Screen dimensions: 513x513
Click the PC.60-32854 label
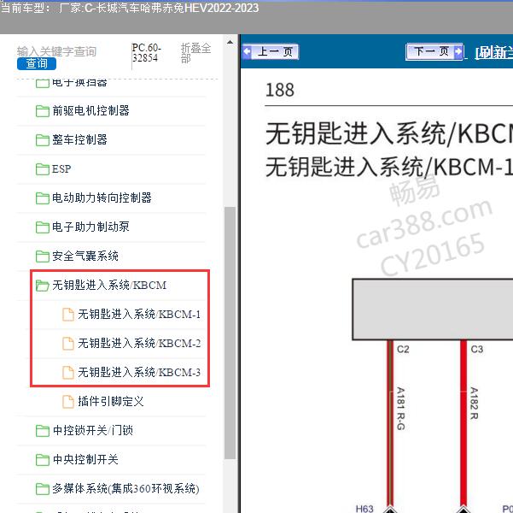pyautogui.click(x=146, y=52)
